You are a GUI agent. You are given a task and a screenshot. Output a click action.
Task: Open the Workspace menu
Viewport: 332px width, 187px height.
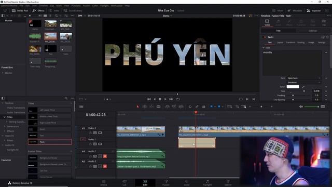116,6
